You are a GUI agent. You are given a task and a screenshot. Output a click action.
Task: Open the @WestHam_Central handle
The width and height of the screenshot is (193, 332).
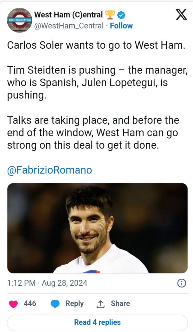(69, 26)
